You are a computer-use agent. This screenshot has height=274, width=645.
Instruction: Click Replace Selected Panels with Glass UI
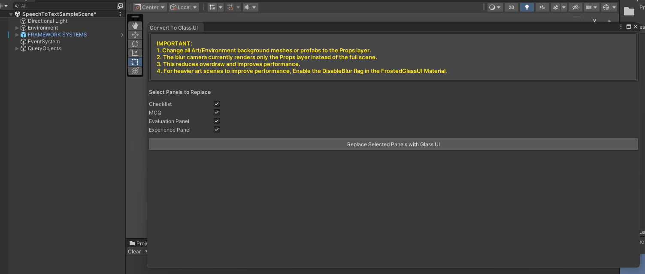(394, 145)
